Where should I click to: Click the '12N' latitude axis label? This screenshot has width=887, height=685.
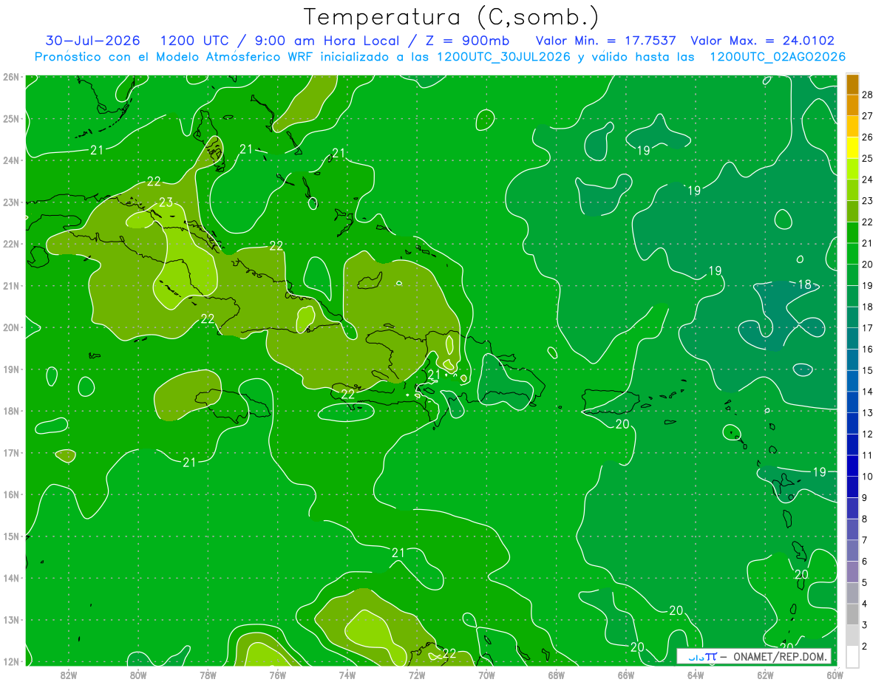[10, 661]
